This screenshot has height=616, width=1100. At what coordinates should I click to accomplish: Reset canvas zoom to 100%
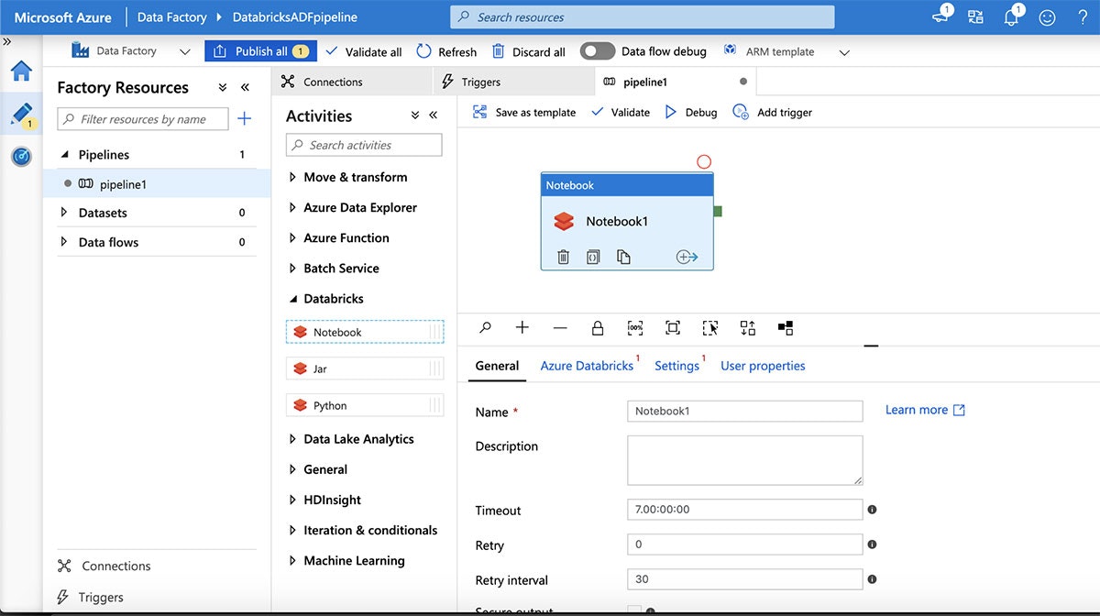click(635, 327)
